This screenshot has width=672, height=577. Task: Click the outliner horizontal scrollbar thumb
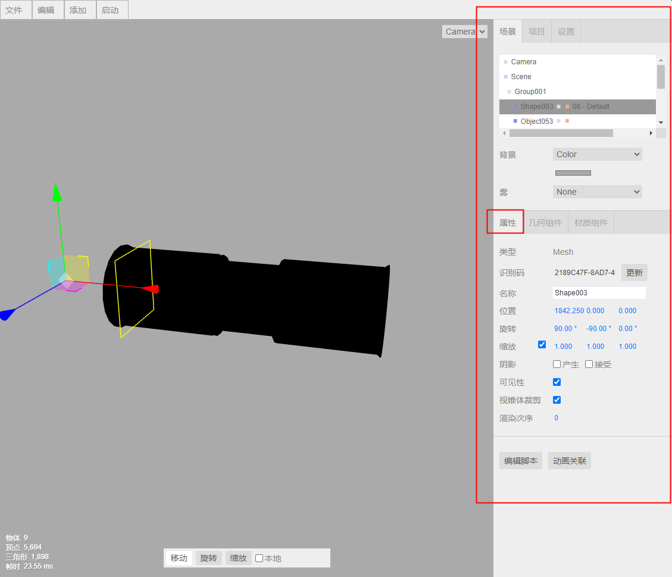[x=561, y=133]
